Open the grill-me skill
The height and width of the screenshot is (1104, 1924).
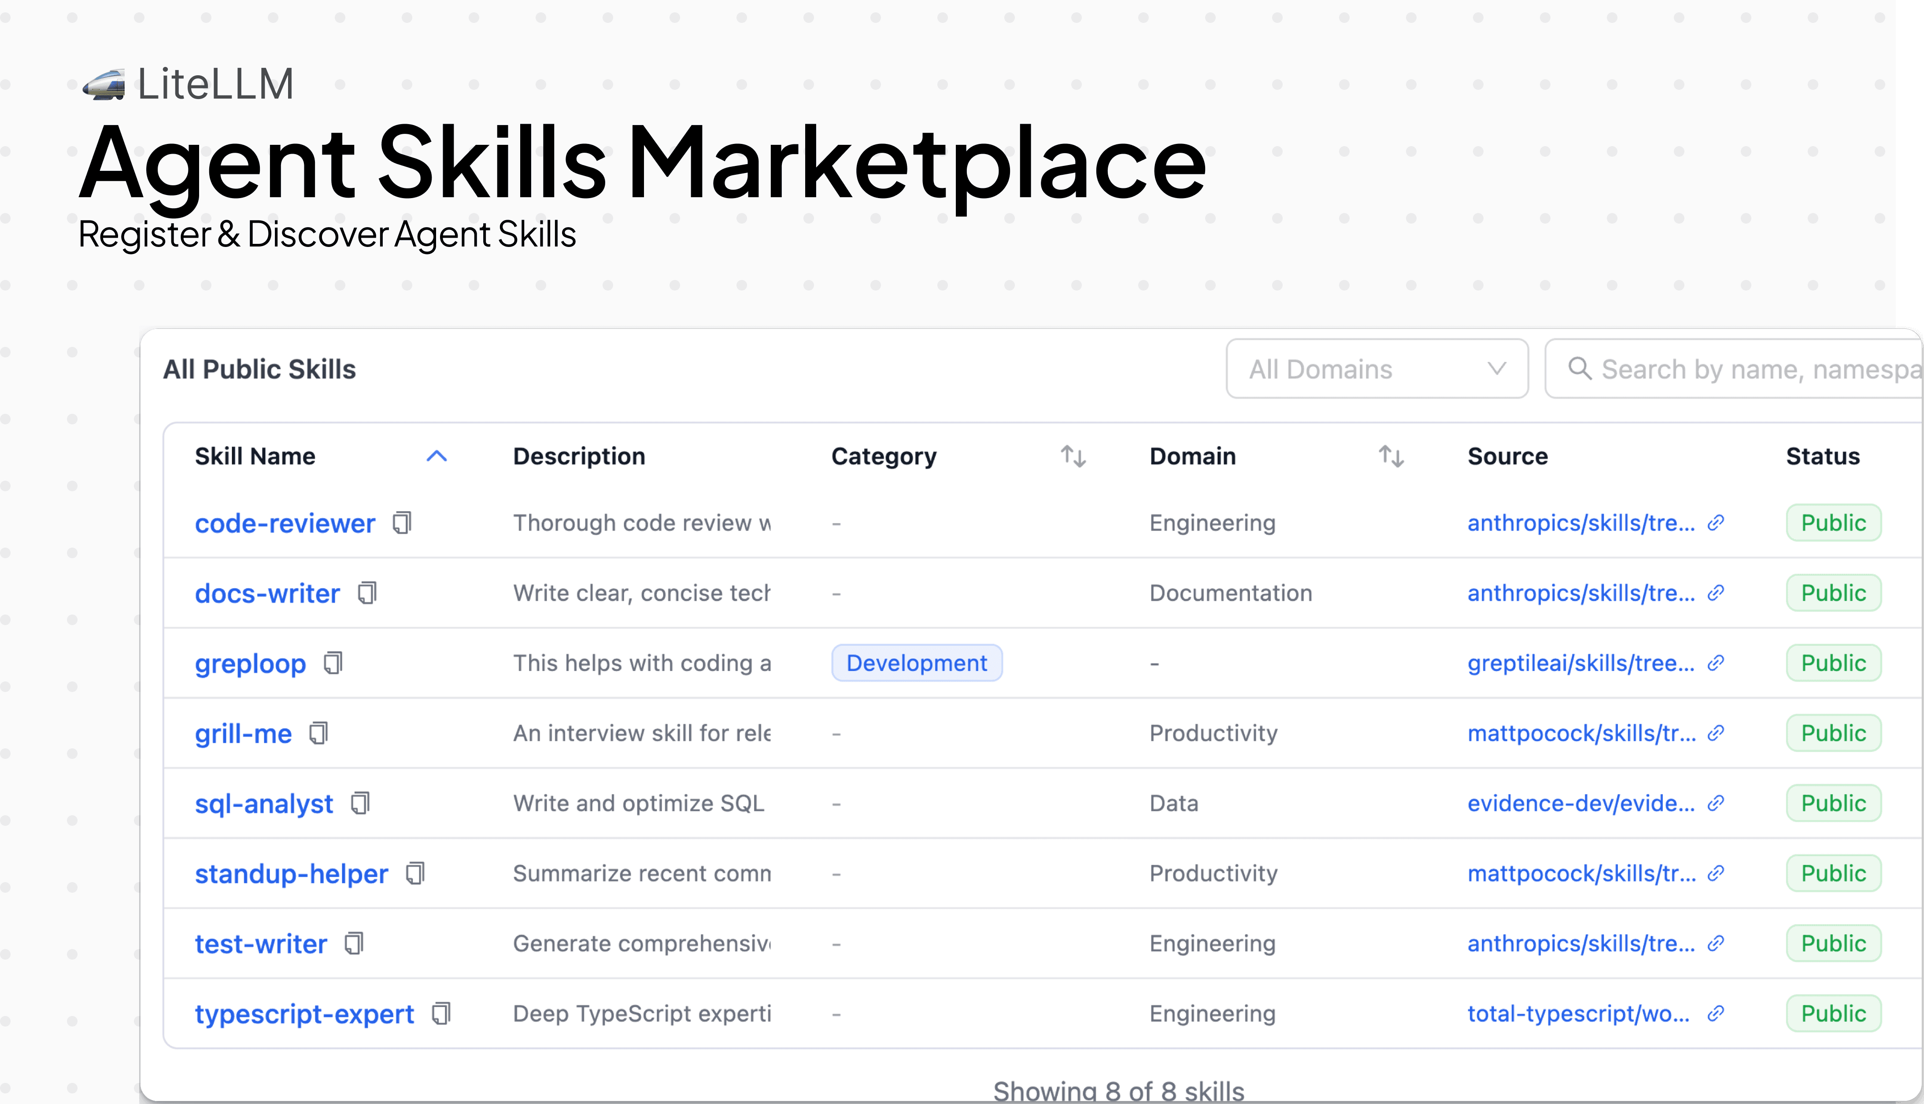click(x=243, y=733)
